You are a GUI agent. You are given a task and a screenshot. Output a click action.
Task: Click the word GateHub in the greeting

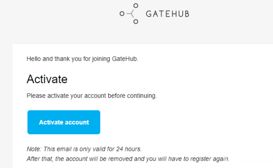124,59
